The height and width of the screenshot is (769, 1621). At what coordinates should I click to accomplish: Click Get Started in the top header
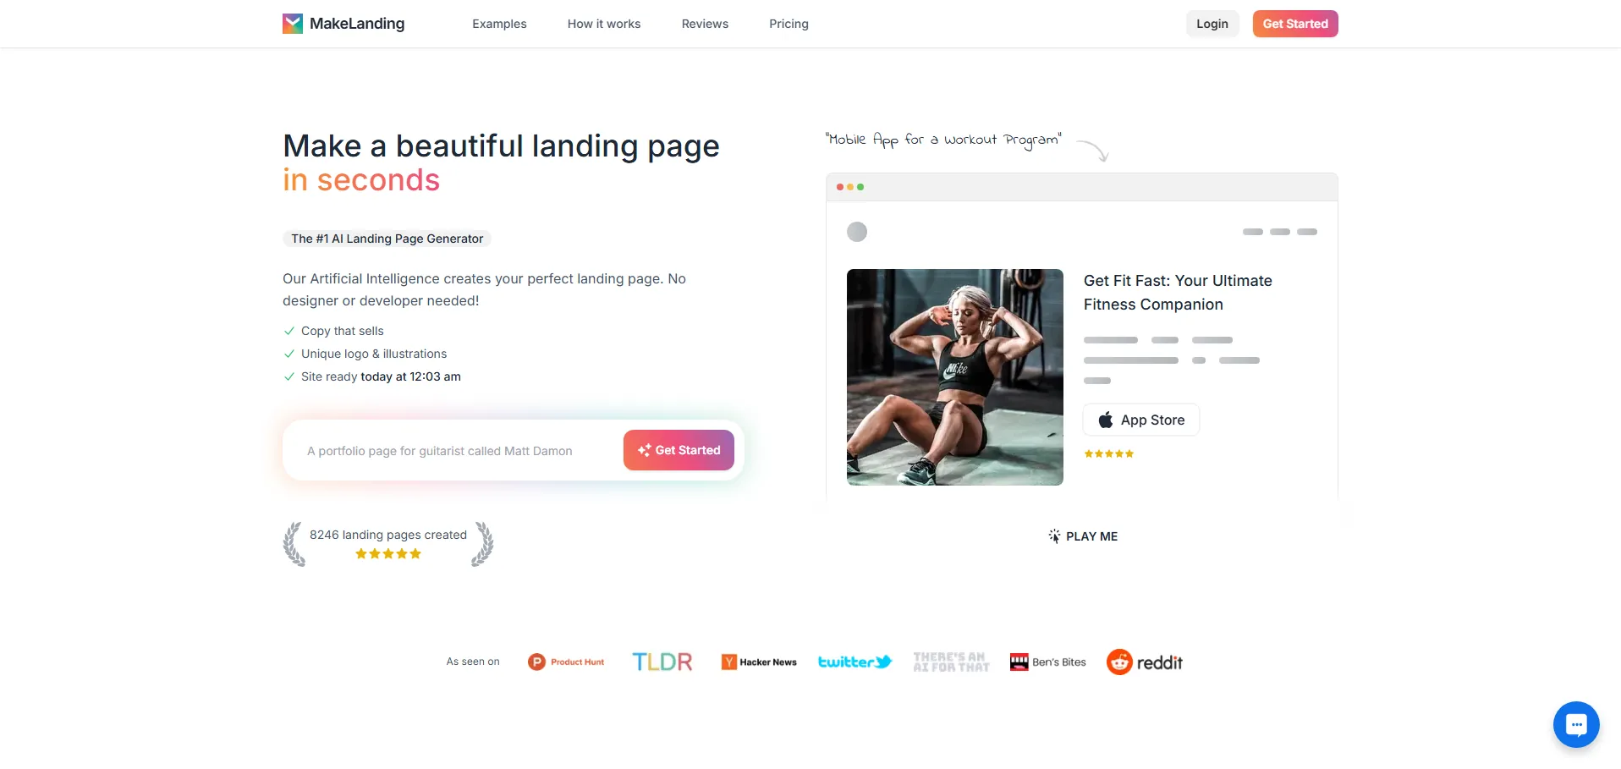[1295, 24]
